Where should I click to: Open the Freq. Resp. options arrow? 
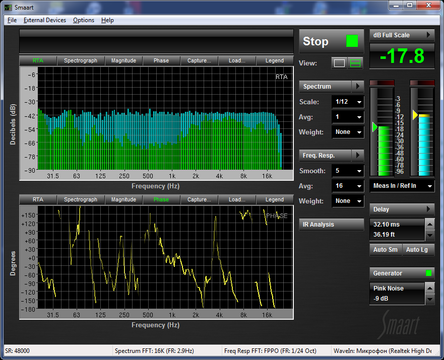pos(357,155)
